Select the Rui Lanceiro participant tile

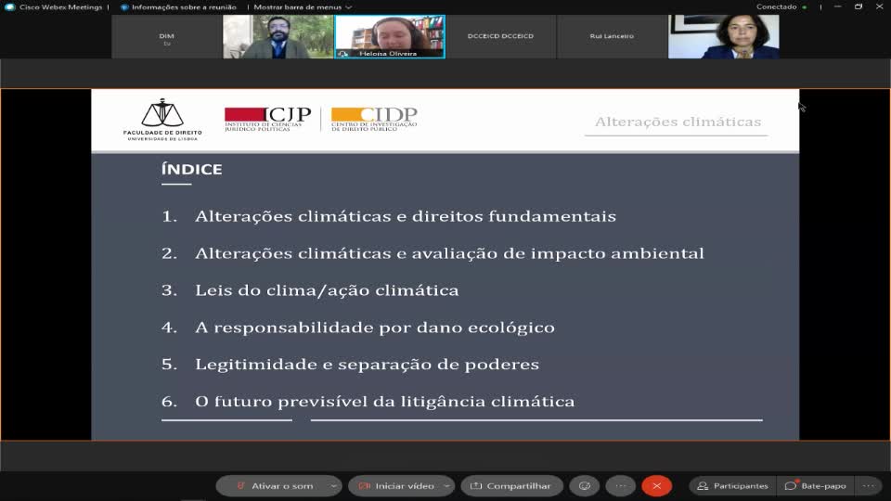tap(612, 36)
